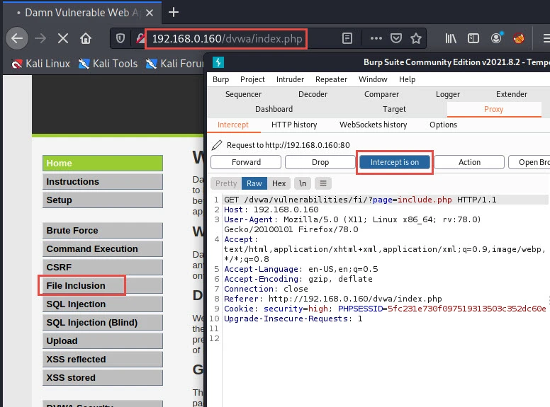The width and height of the screenshot is (550, 407).
Task: Click the Burp Suite lightning logo icon
Action: 218,62
